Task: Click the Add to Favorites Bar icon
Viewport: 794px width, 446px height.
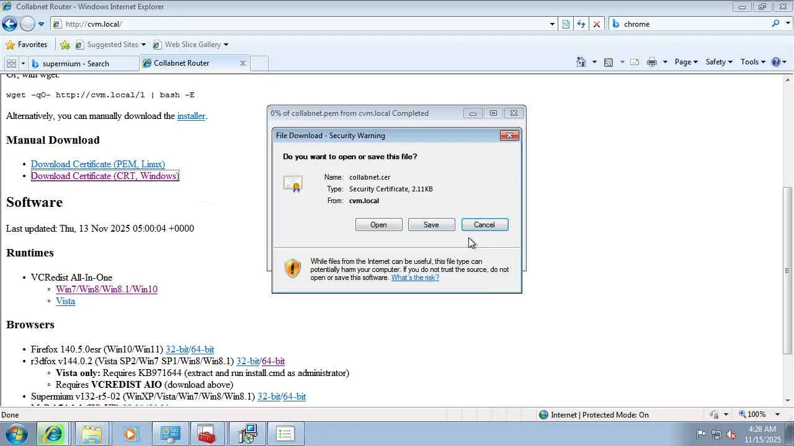Action: [x=65, y=45]
